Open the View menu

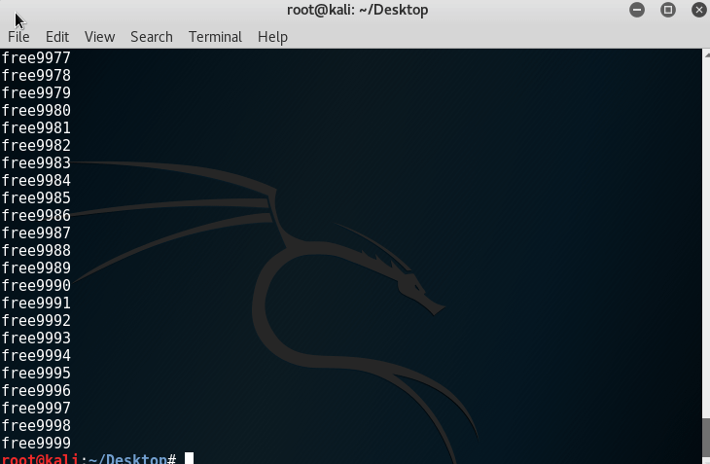point(99,37)
